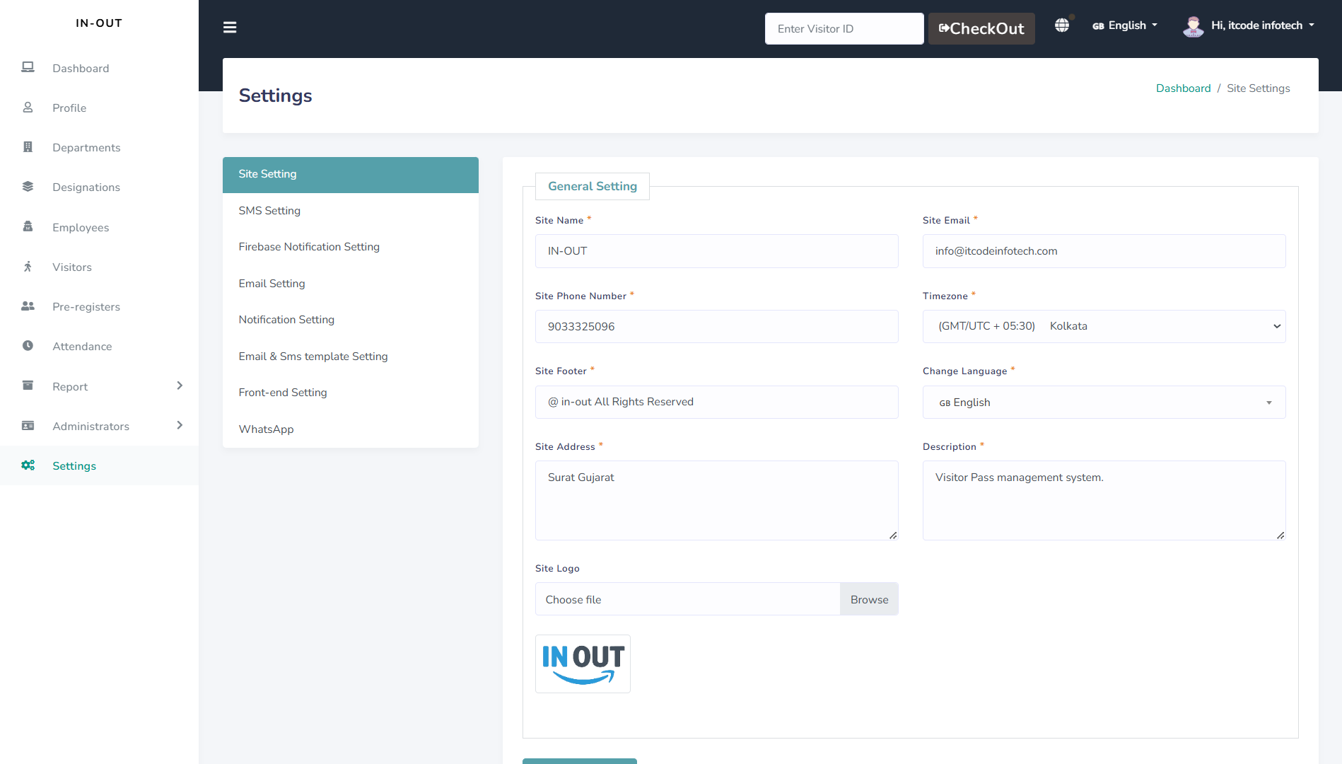Click the Browse button for Site Logo
The image size is (1342, 764).
pos(869,599)
